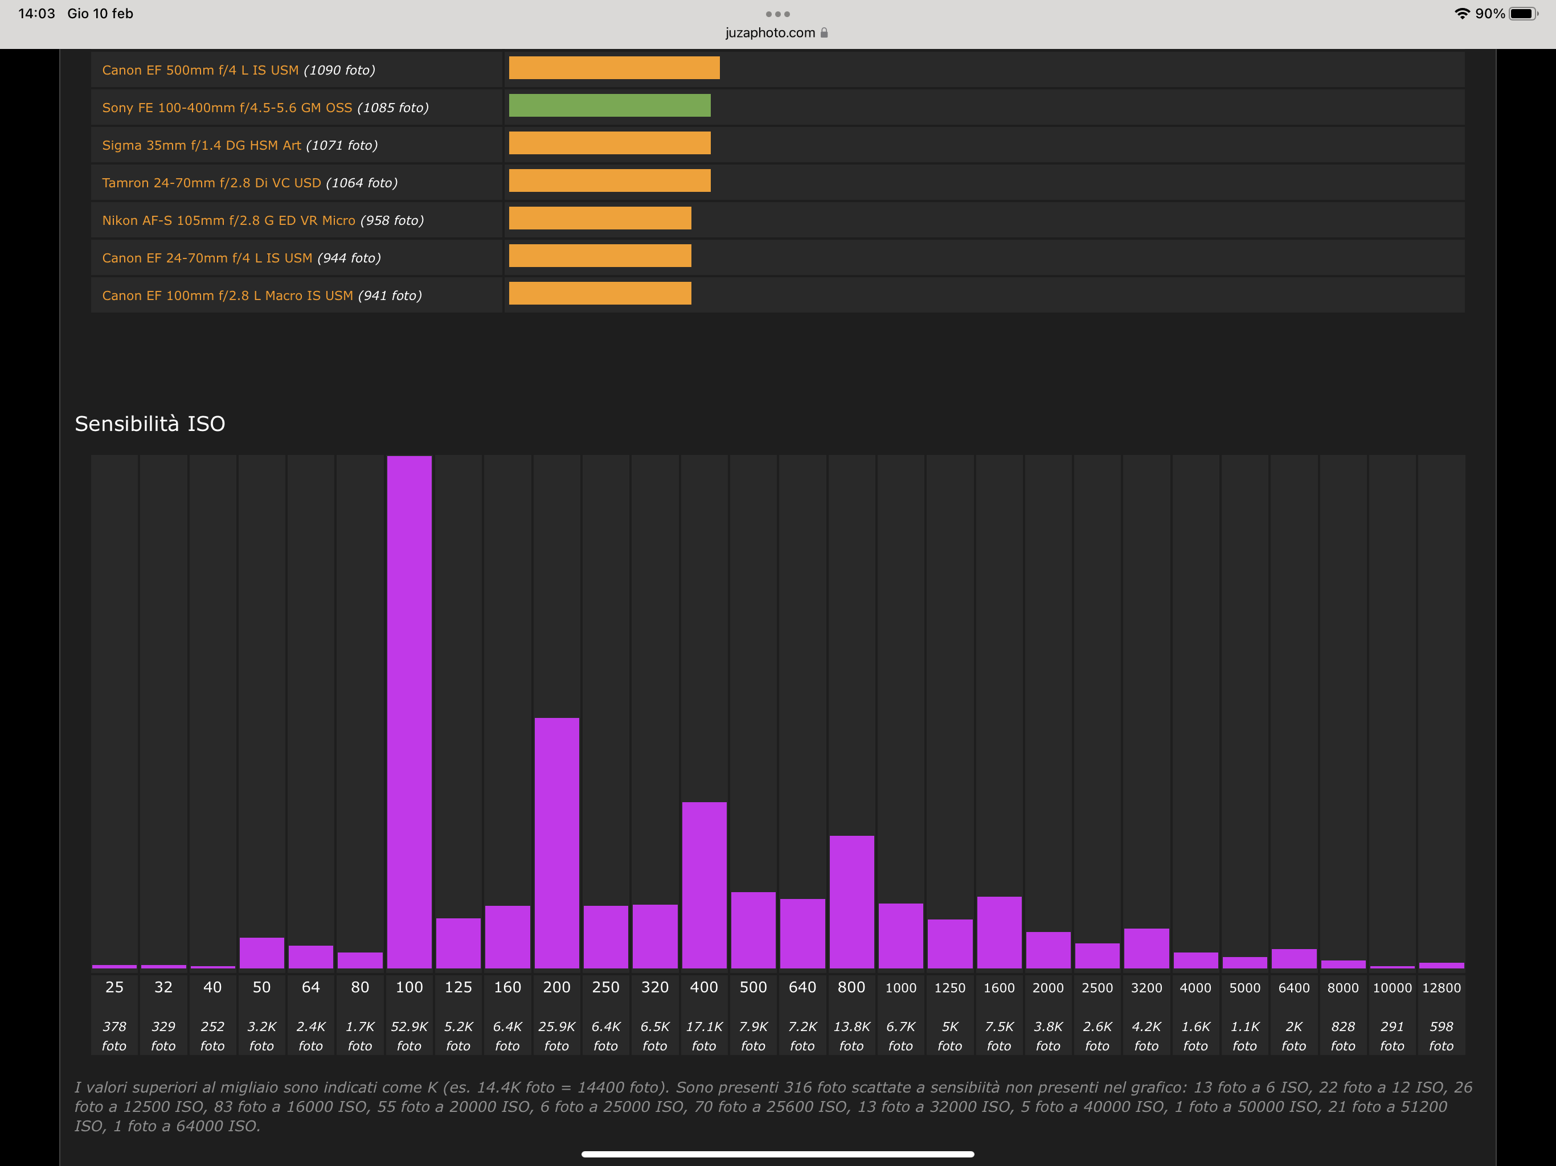1556x1166 pixels.
Task: Click the ISO 800 histogram bar
Action: point(851,902)
